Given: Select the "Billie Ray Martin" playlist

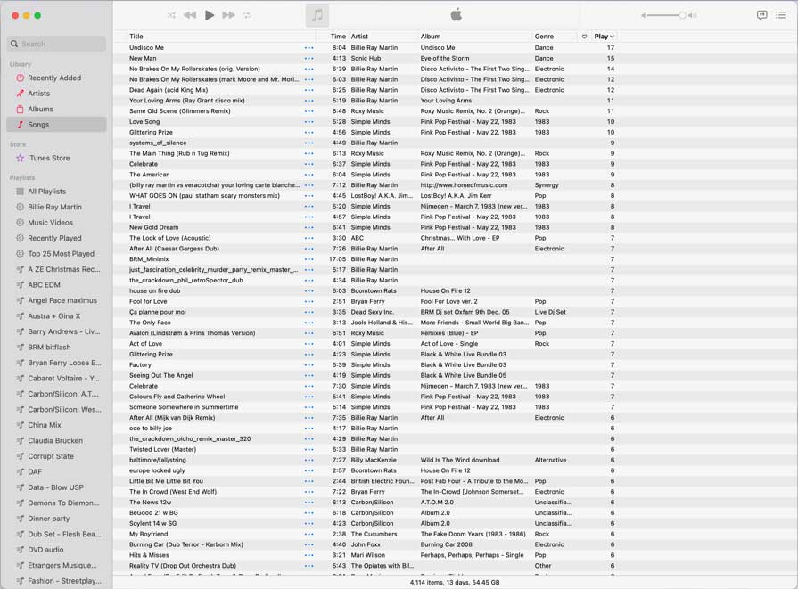Looking at the screenshot, I should coord(55,207).
